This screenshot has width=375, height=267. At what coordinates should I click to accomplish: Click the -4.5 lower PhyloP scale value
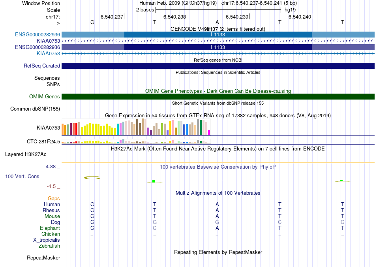click(51, 186)
